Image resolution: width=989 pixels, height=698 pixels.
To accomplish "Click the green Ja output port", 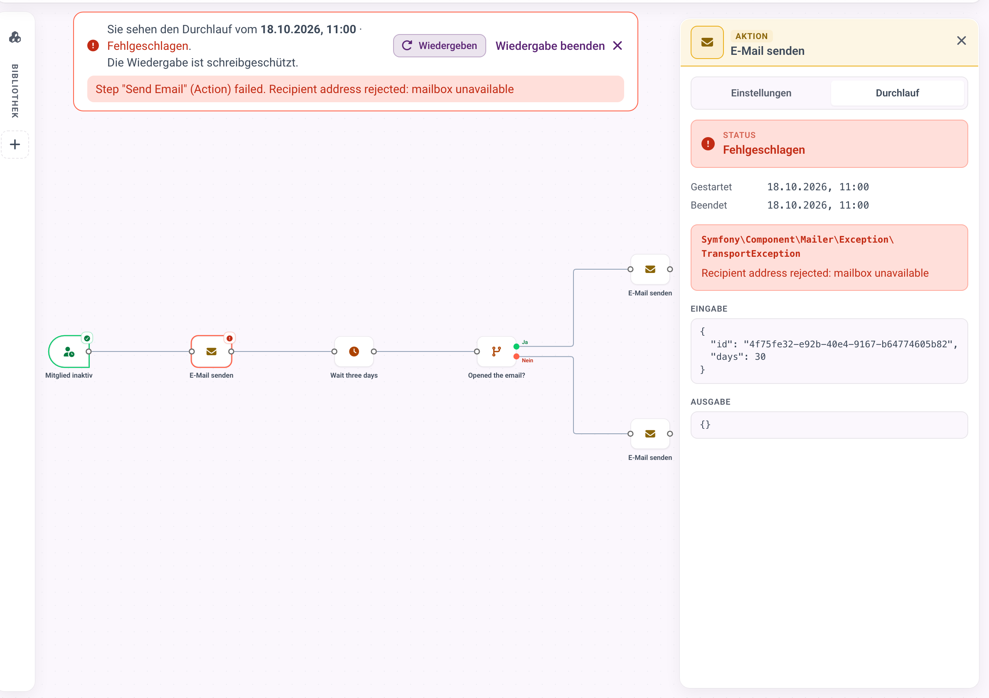I will pos(517,347).
